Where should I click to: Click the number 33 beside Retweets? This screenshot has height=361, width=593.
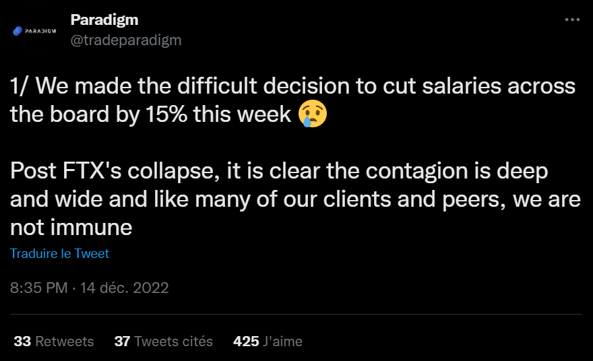(22, 341)
